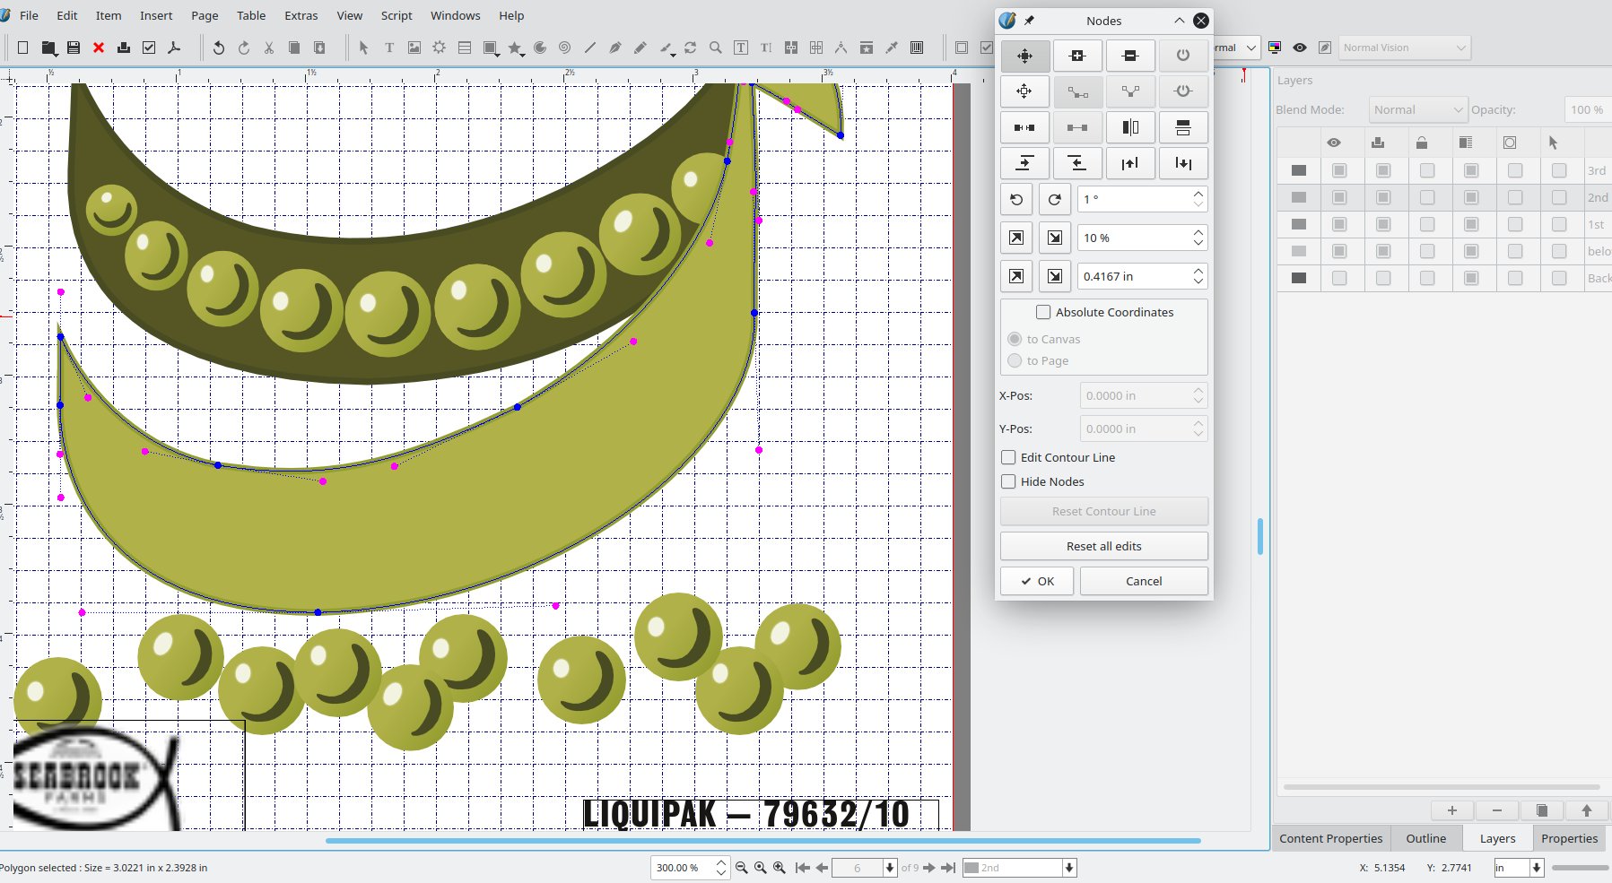Select the Text Frame tool
Image resolution: width=1612 pixels, height=883 pixels.
pos(388,48)
